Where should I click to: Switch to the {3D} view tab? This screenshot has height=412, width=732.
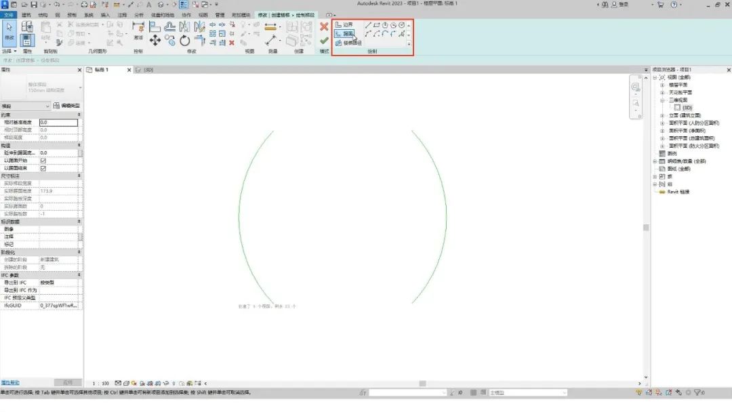pyautogui.click(x=145, y=70)
